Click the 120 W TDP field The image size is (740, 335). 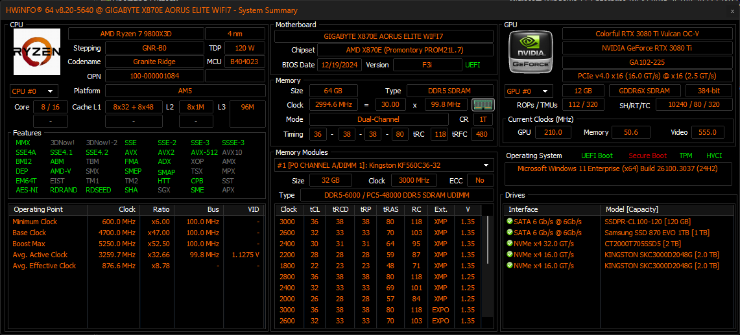245,48
